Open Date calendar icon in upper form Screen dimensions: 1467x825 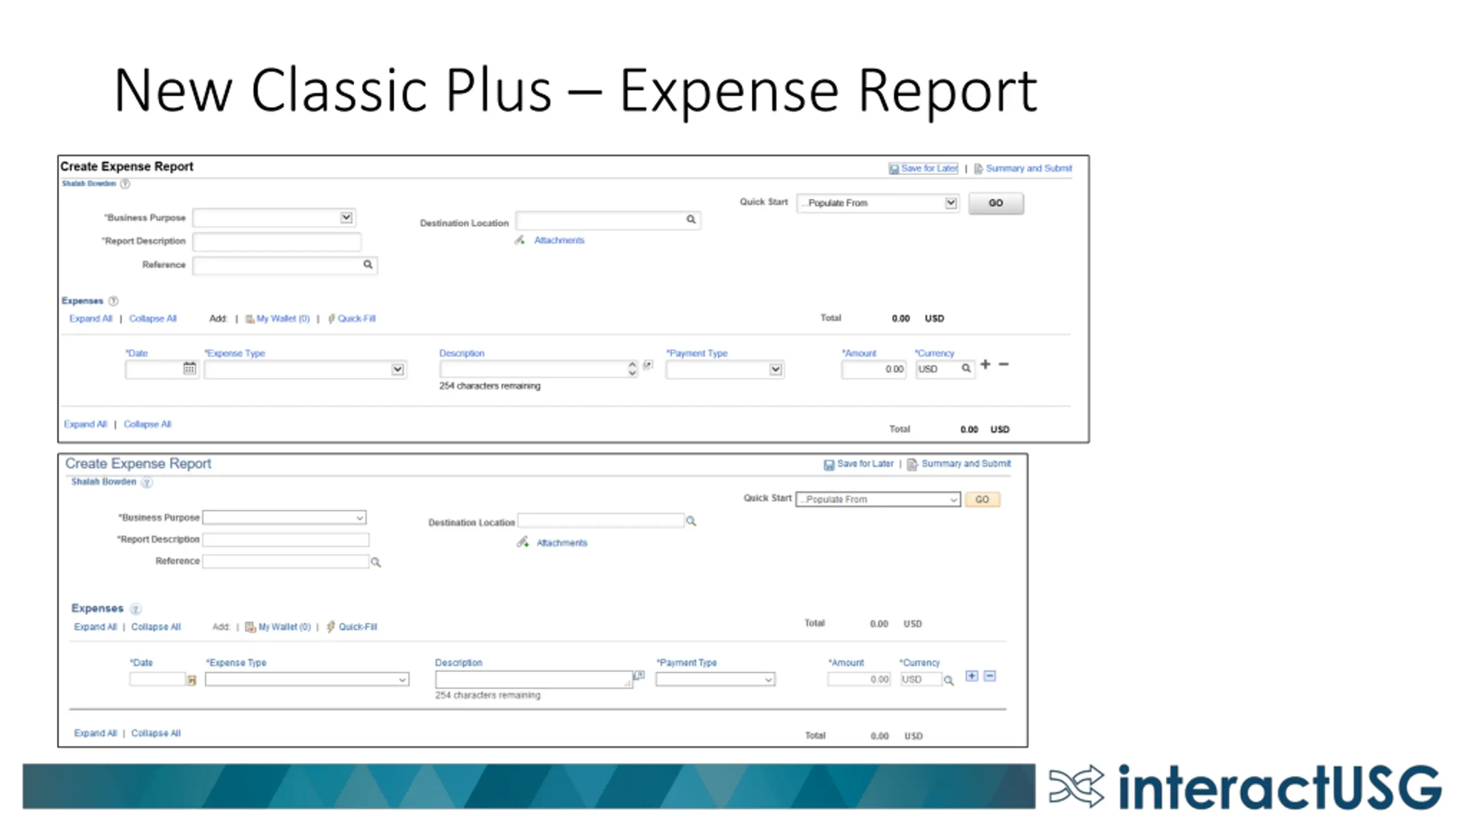coord(190,368)
